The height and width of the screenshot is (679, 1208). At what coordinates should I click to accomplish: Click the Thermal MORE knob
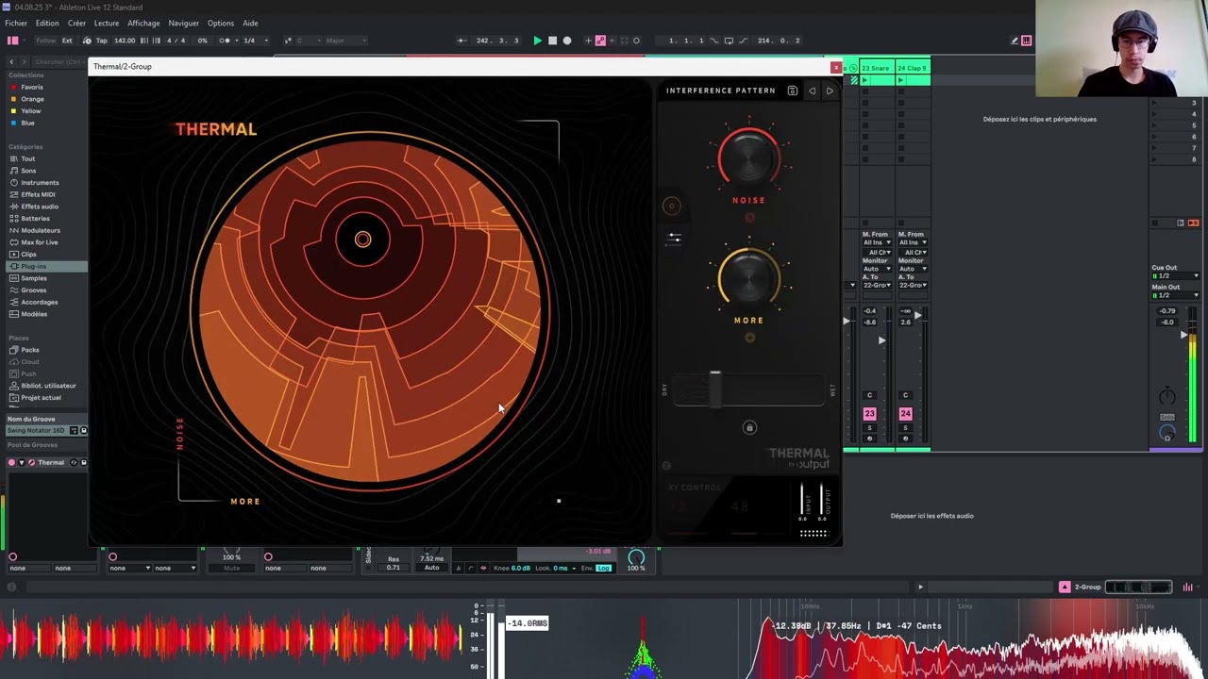pyautogui.click(x=749, y=277)
